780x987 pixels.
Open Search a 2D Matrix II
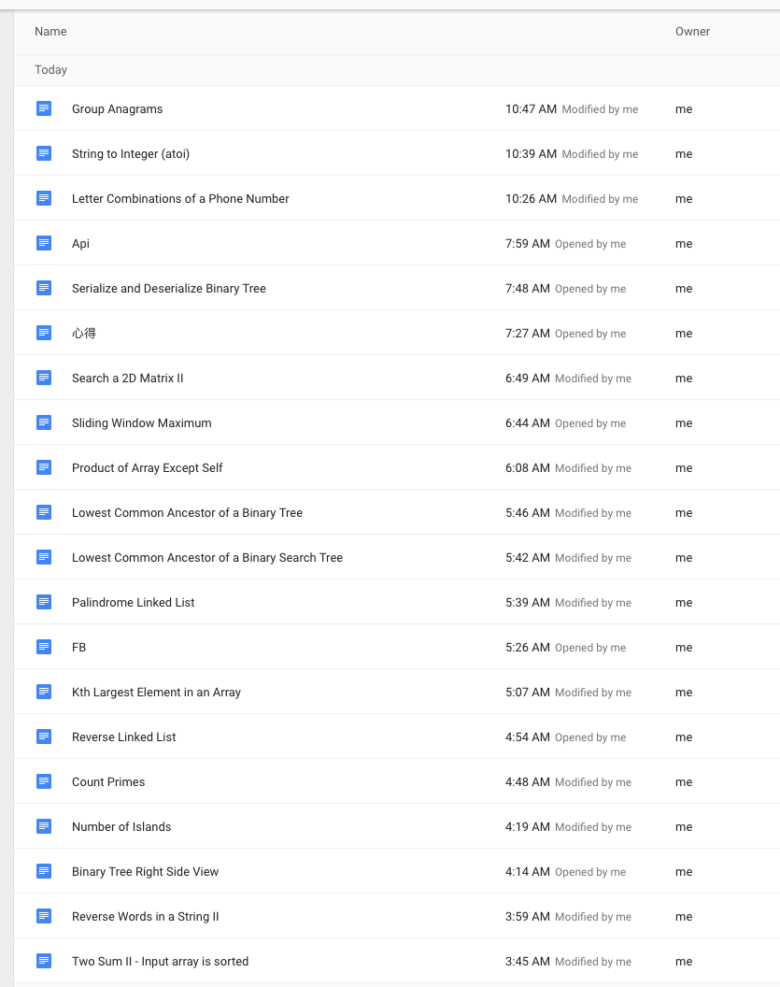tap(128, 378)
